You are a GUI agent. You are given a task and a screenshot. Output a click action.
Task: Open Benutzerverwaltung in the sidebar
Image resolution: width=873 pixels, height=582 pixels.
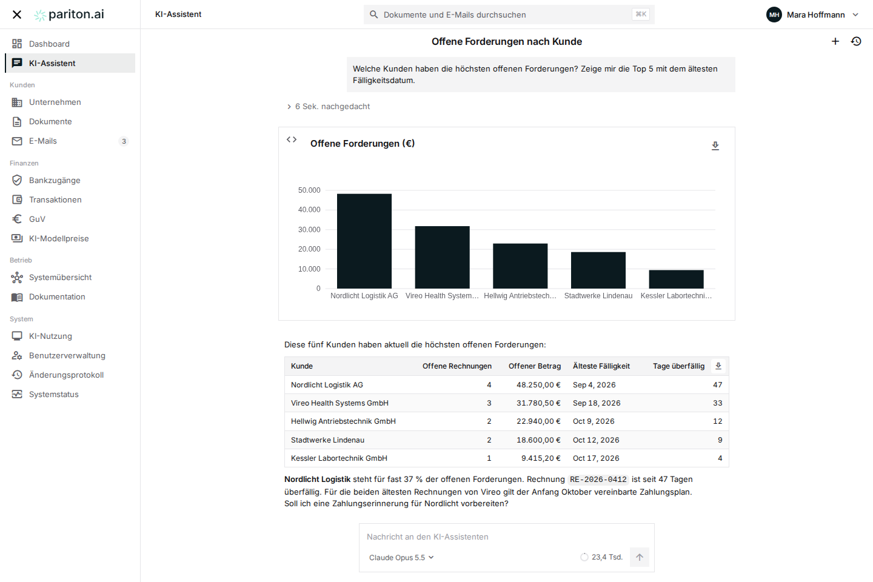[70, 355]
